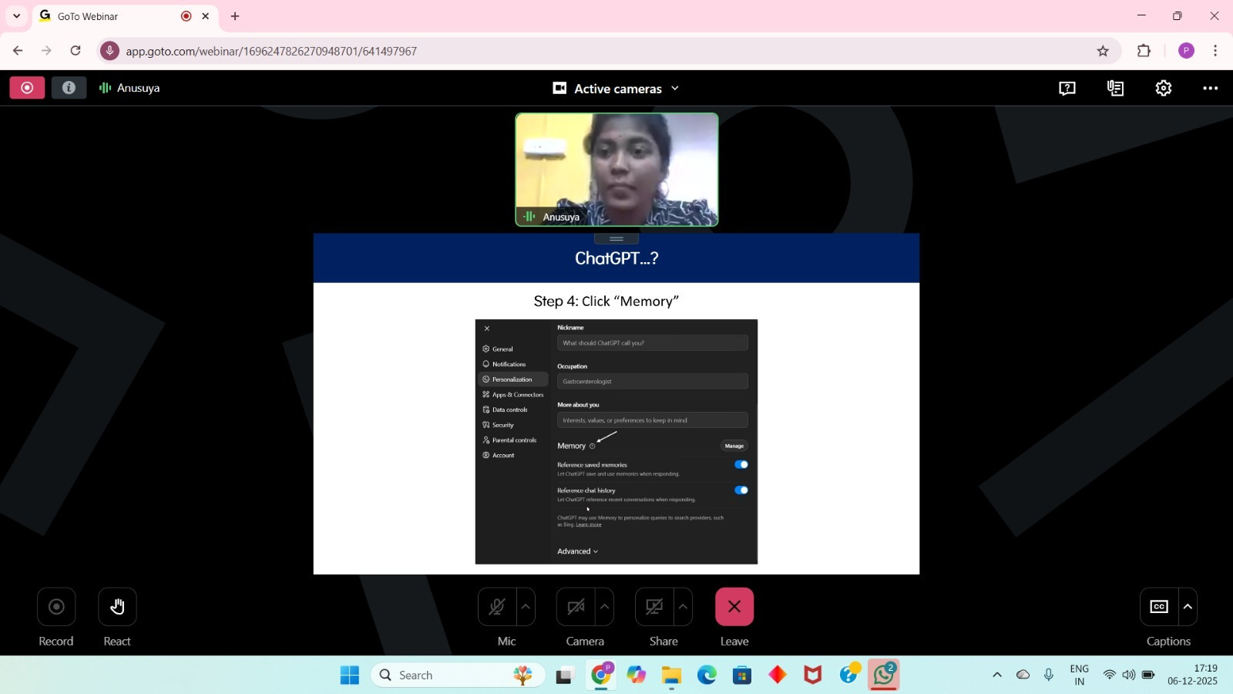Unmute the Mic button
1233x694 pixels.
tap(497, 607)
